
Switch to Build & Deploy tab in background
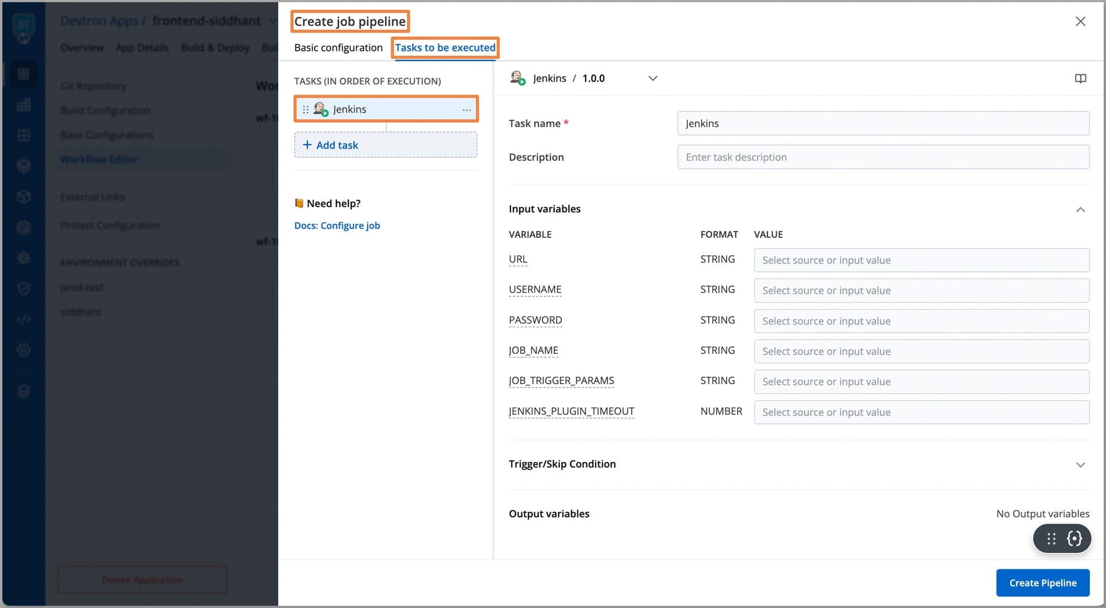pyautogui.click(x=215, y=48)
